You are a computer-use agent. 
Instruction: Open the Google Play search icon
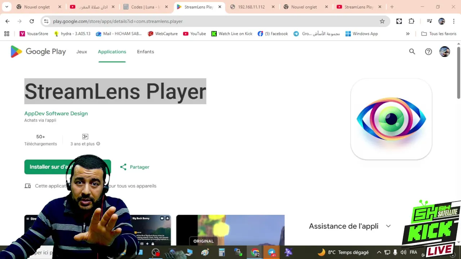click(412, 51)
